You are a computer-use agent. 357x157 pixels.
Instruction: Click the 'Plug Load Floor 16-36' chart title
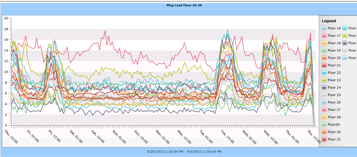(184, 5)
